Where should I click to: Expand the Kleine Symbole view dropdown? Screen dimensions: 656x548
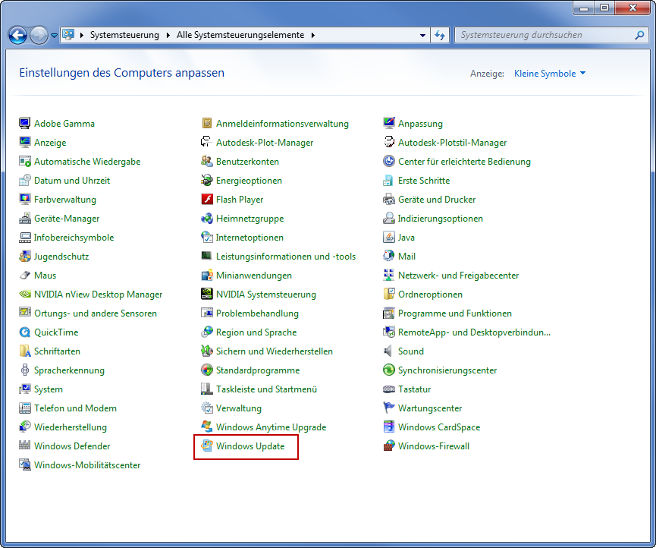(x=582, y=74)
